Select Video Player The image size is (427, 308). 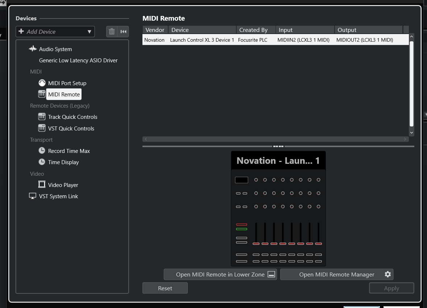coord(63,185)
